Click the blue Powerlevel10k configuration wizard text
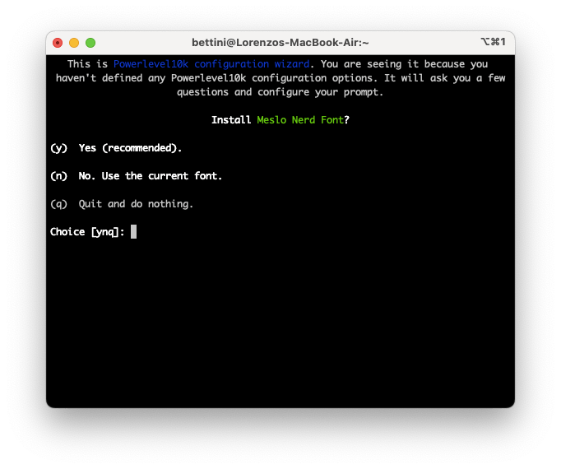Screen dimensions: 561x469 [x=211, y=64]
